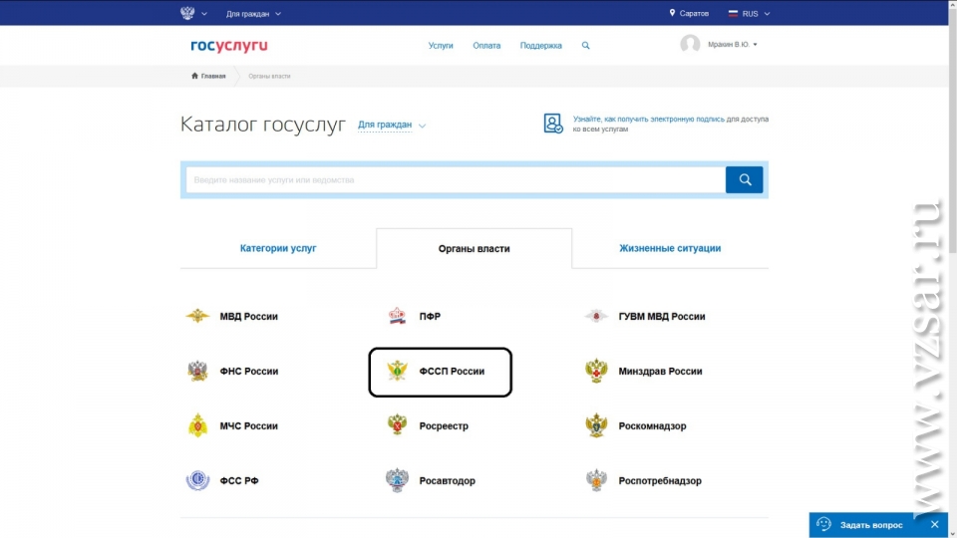Click the Russian flag icon

click(733, 13)
